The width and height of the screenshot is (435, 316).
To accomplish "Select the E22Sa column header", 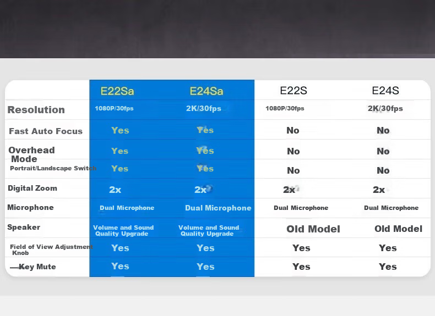I will (117, 91).
